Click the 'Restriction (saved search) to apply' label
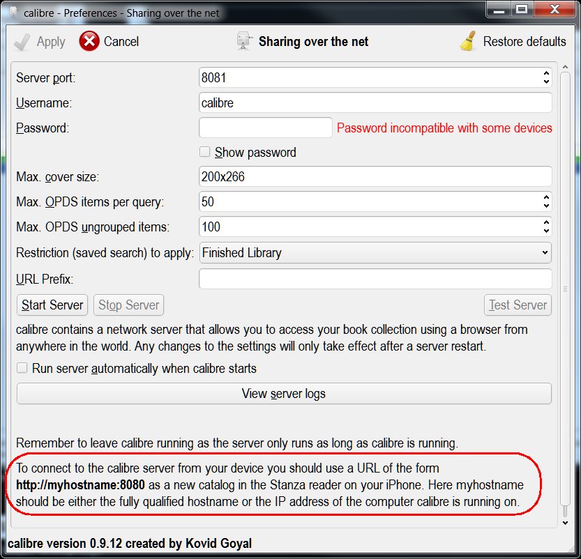This screenshot has height=559, width=581. (x=105, y=253)
